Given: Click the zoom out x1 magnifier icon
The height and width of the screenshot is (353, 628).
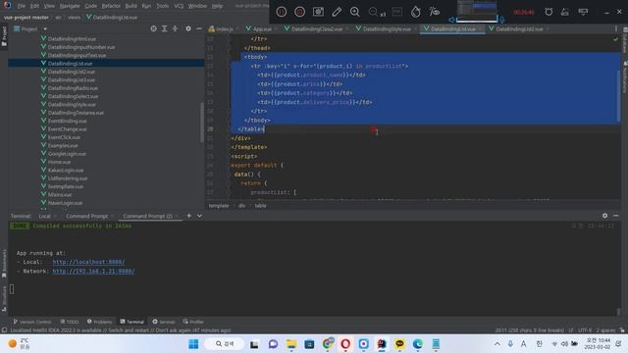Looking at the screenshot, I should click(x=377, y=13).
